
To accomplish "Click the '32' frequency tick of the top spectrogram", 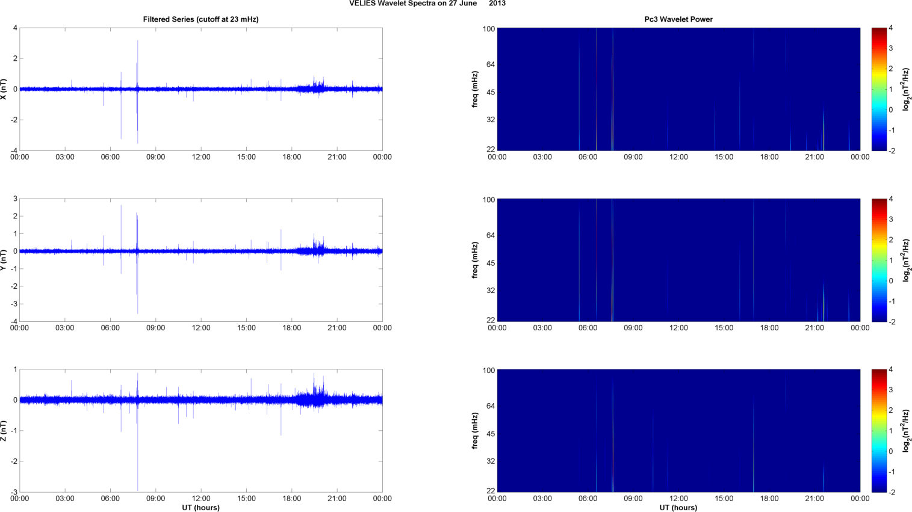I will [491, 120].
